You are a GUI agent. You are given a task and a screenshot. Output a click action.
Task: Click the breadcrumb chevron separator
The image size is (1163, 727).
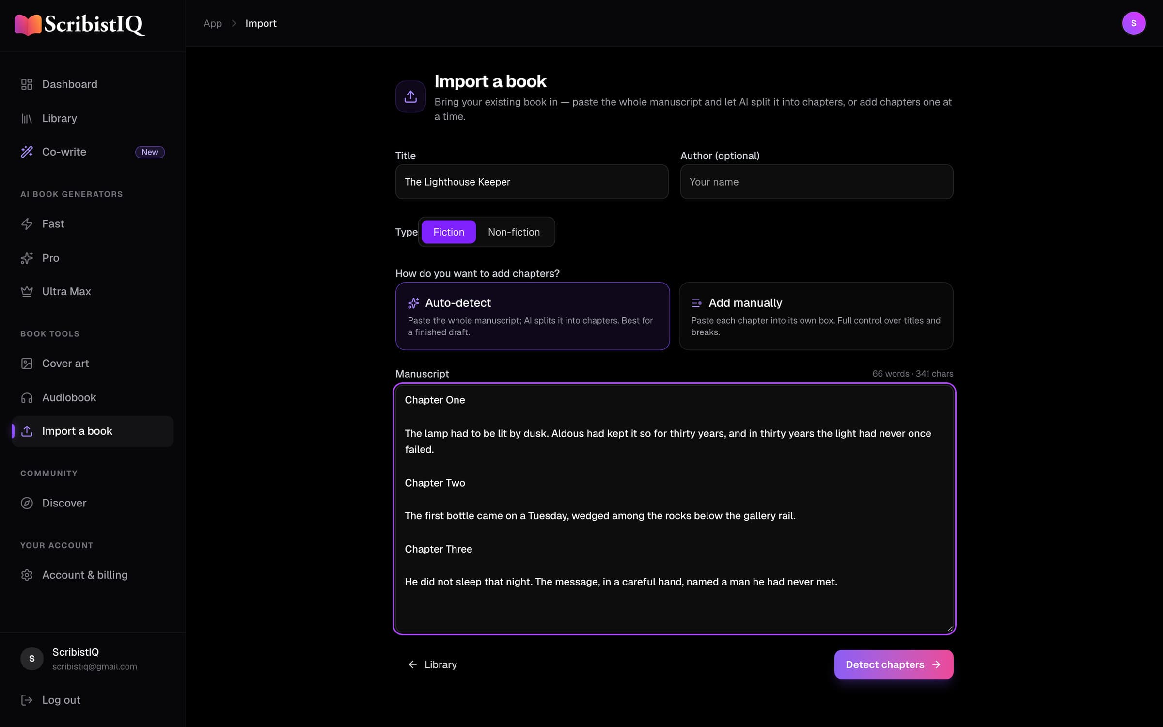234,23
